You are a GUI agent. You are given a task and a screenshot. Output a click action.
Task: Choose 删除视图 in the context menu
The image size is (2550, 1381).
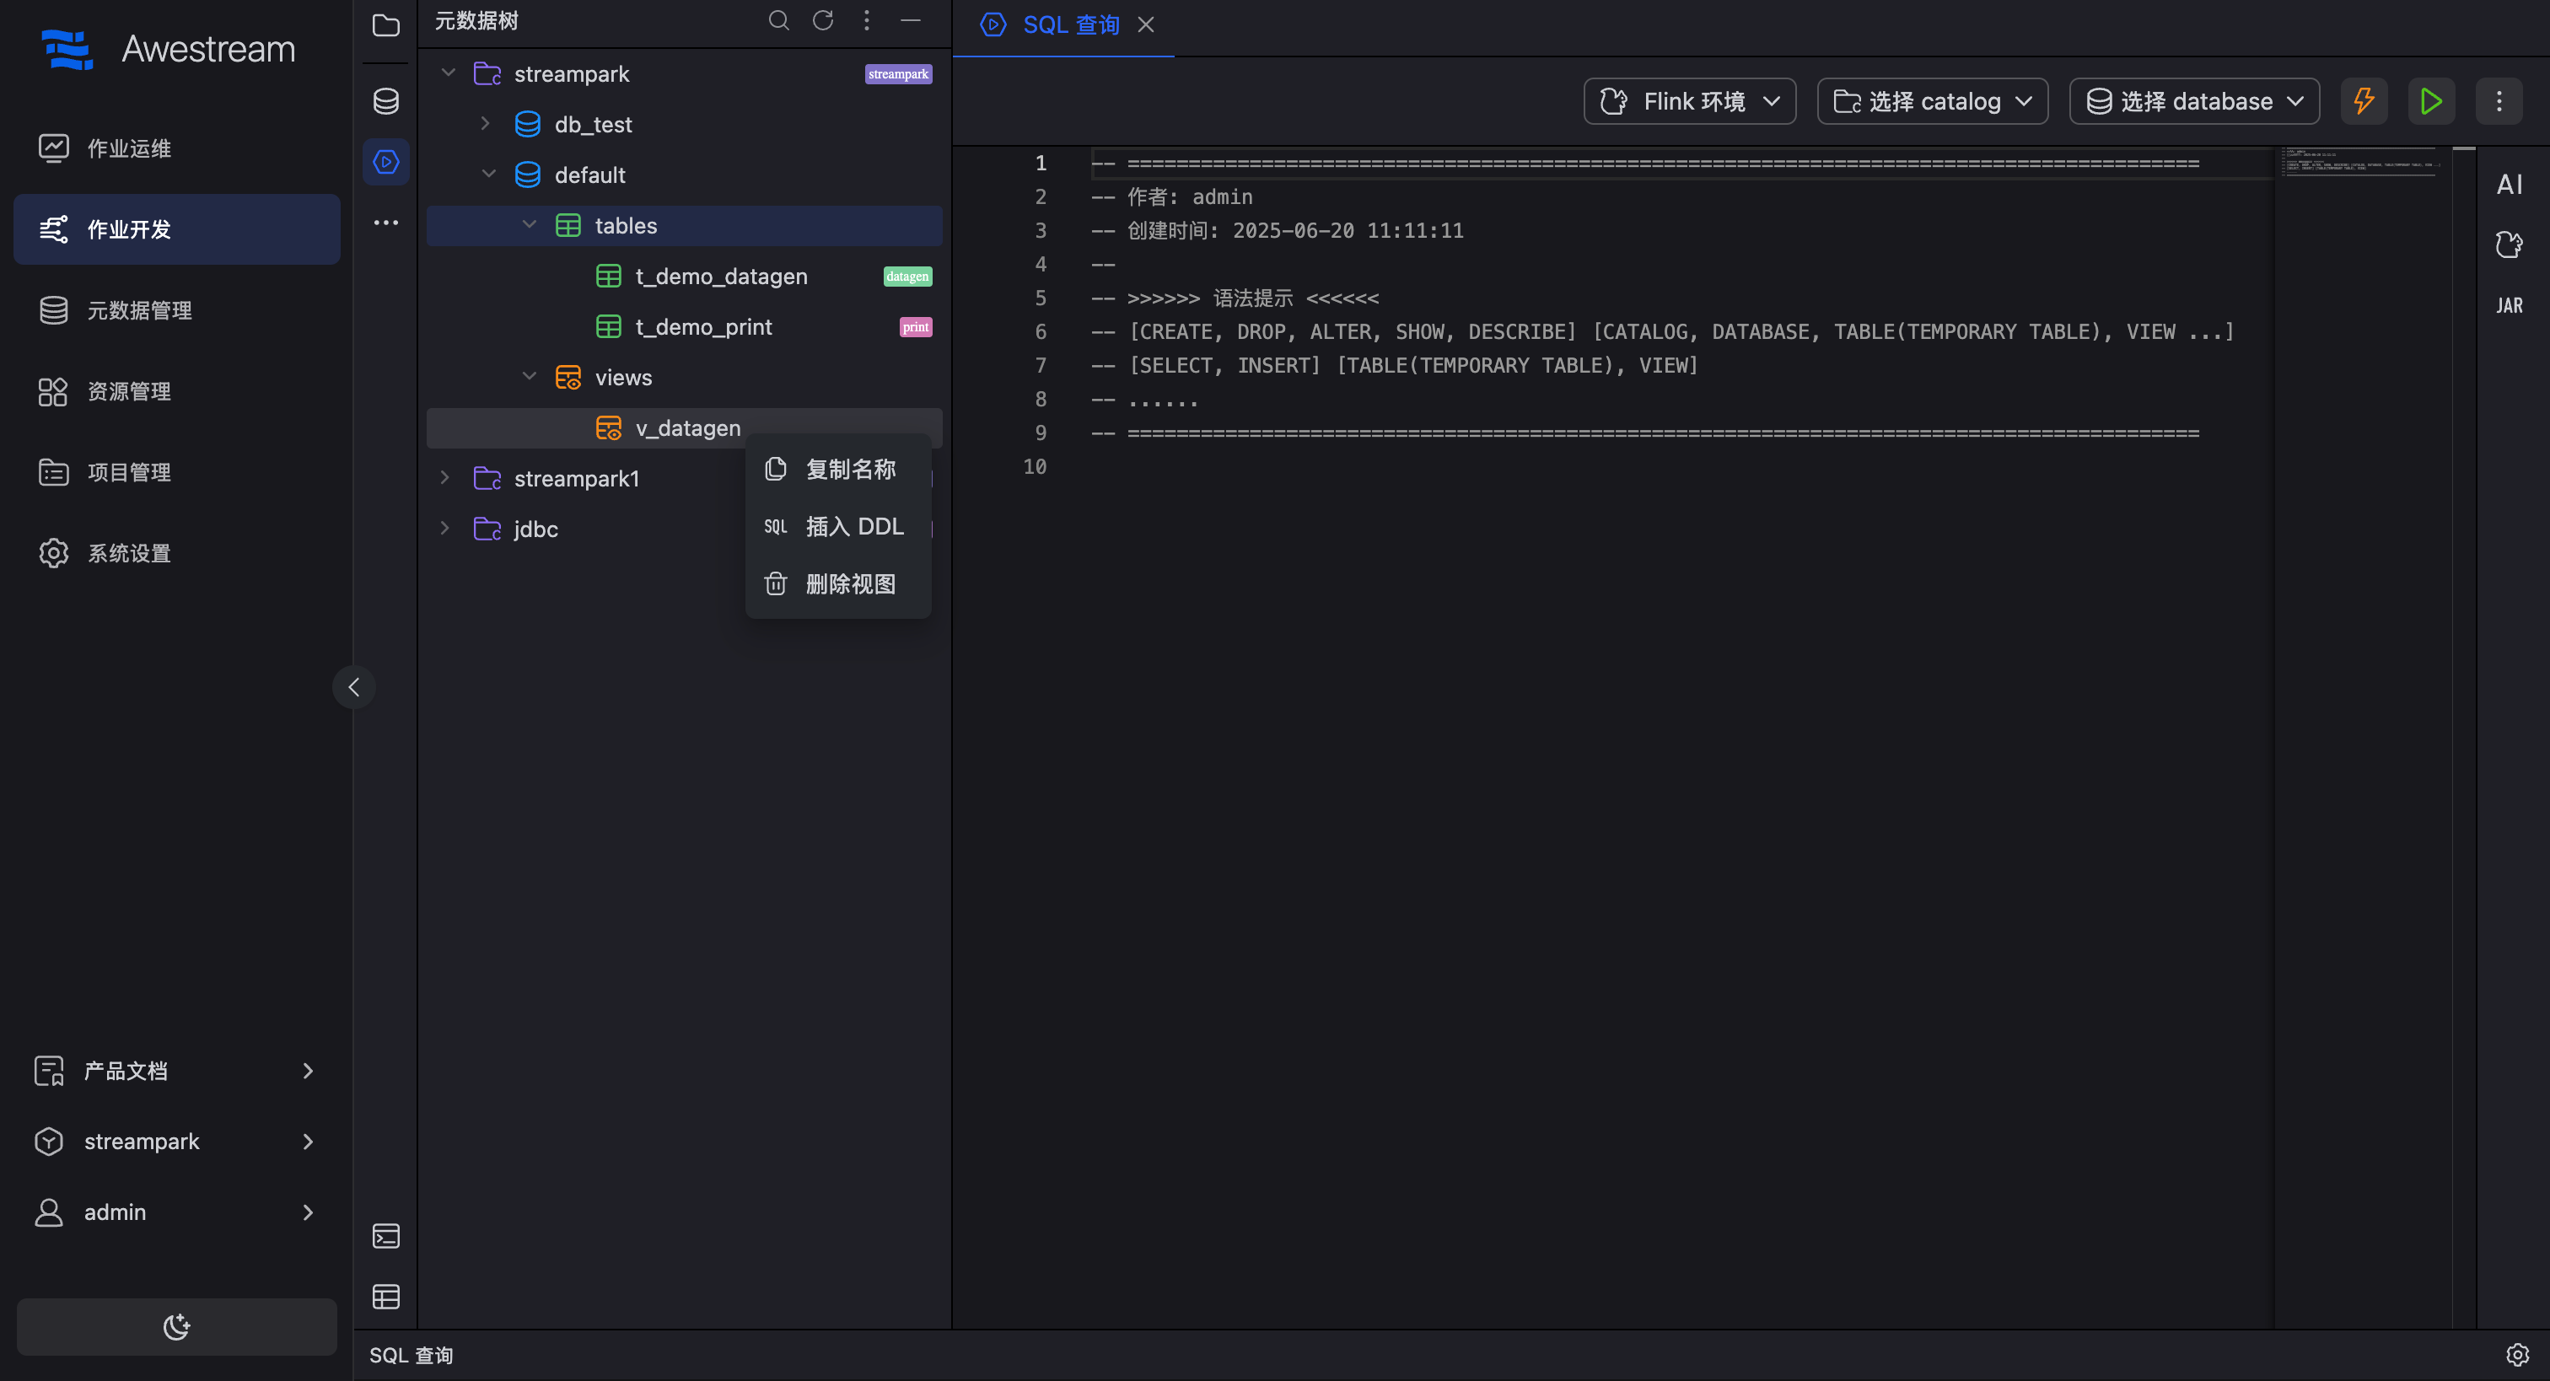pyautogui.click(x=849, y=584)
